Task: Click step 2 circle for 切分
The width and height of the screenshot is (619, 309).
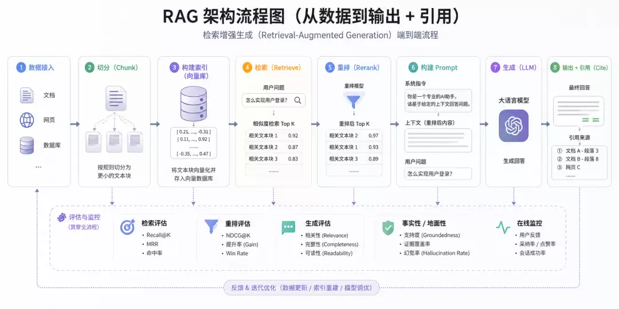Action: [89, 68]
